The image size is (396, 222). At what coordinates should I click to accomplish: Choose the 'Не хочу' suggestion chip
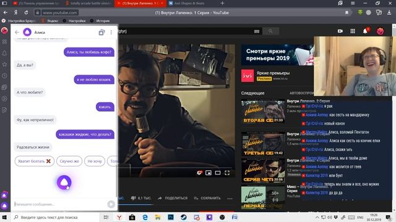(95, 161)
